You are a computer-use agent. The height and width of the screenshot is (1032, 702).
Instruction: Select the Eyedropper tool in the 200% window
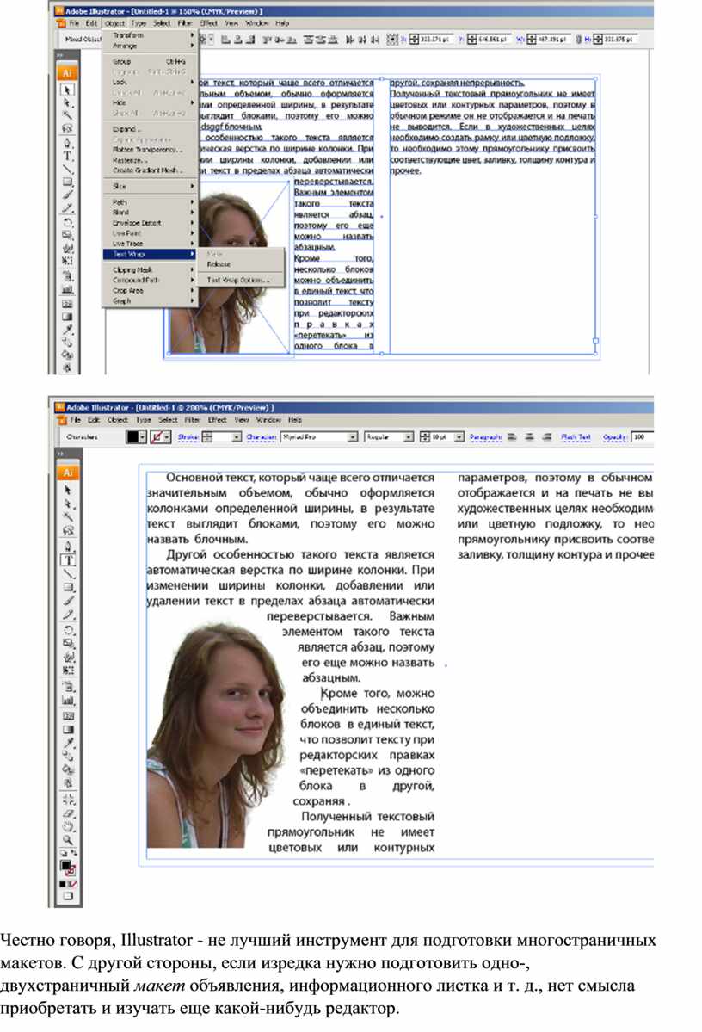click(68, 743)
